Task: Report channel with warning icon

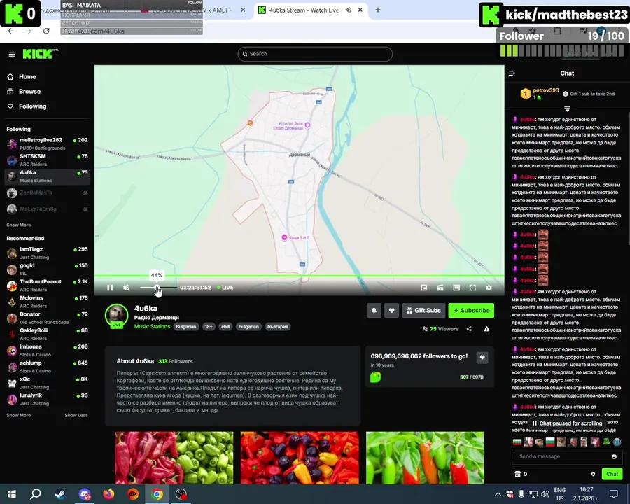Action: click(486, 329)
